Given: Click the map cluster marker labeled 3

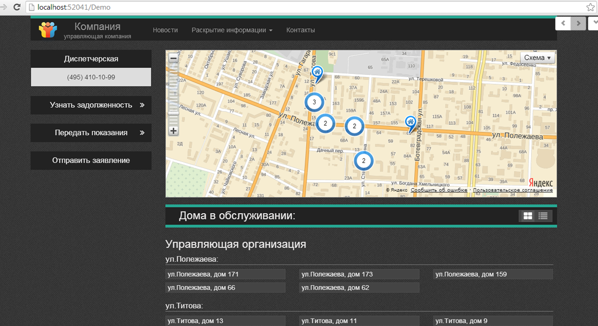Looking at the screenshot, I should point(314,102).
